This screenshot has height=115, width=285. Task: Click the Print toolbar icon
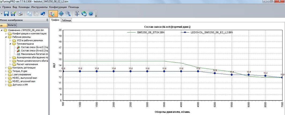click(x=20, y=14)
